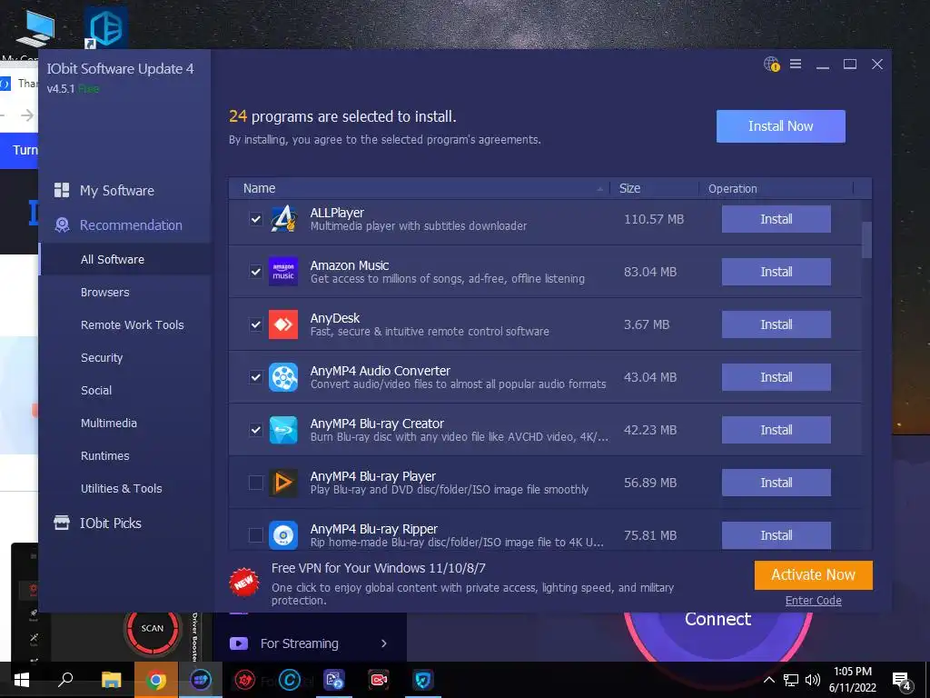
Task: Uncheck the Amazon Music checkbox
Action: pyautogui.click(x=255, y=272)
